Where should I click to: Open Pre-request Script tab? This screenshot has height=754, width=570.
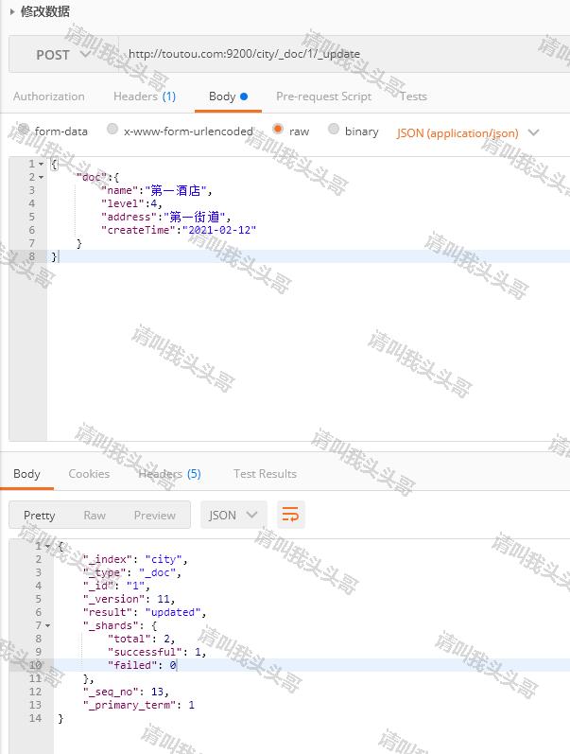pyautogui.click(x=323, y=96)
